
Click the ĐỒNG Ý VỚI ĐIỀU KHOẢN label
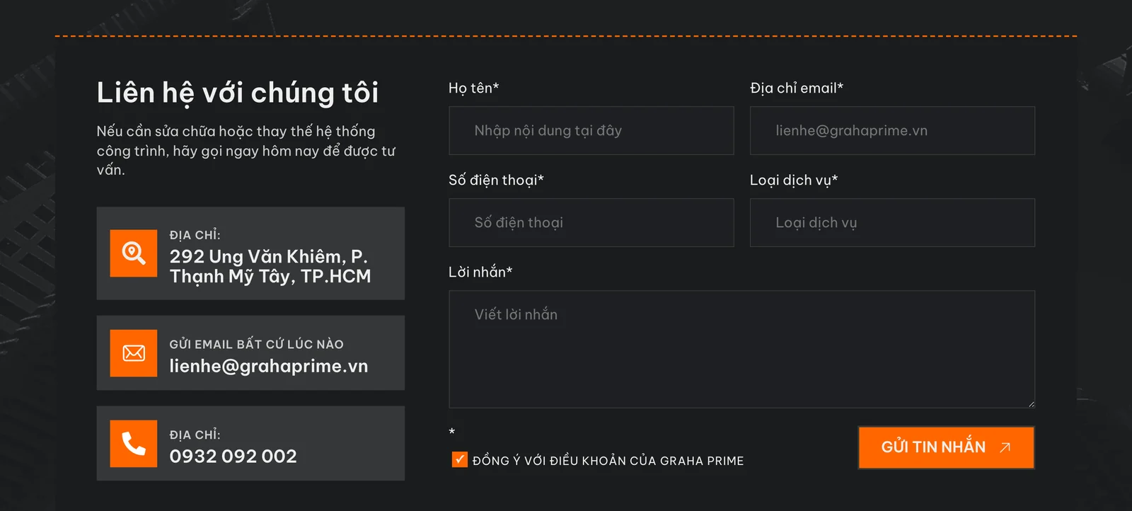click(x=608, y=461)
